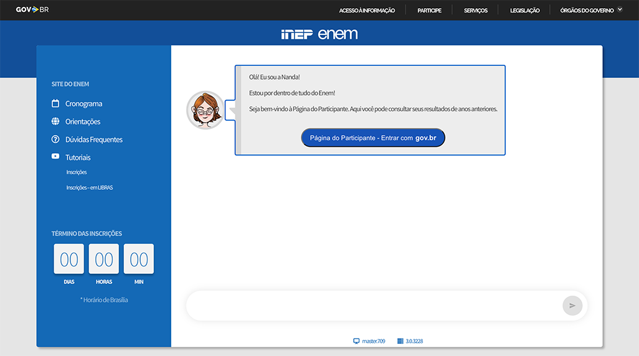Open the Tutoriais section
The width and height of the screenshot is (639, 356).
pos(78,157)
